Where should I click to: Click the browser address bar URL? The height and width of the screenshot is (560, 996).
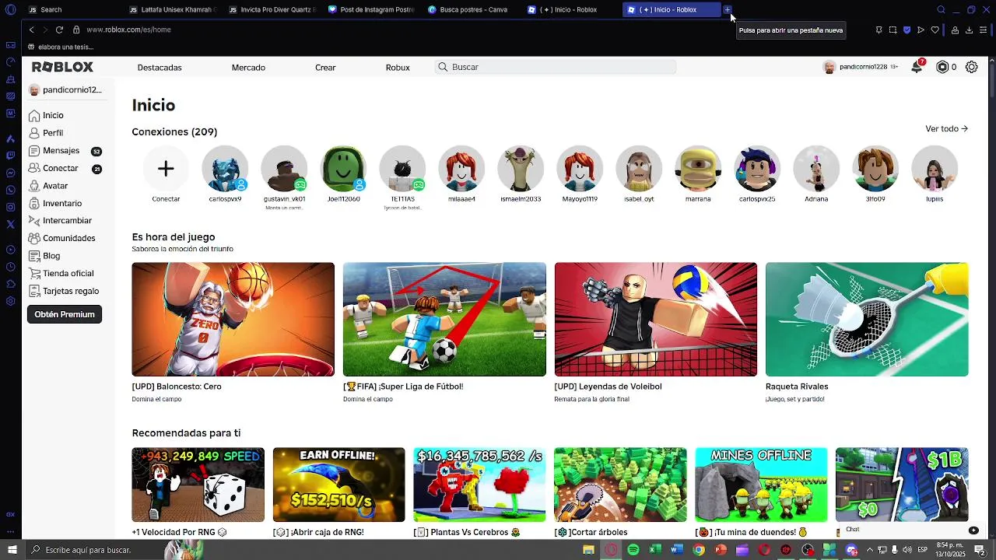(128, 30)
